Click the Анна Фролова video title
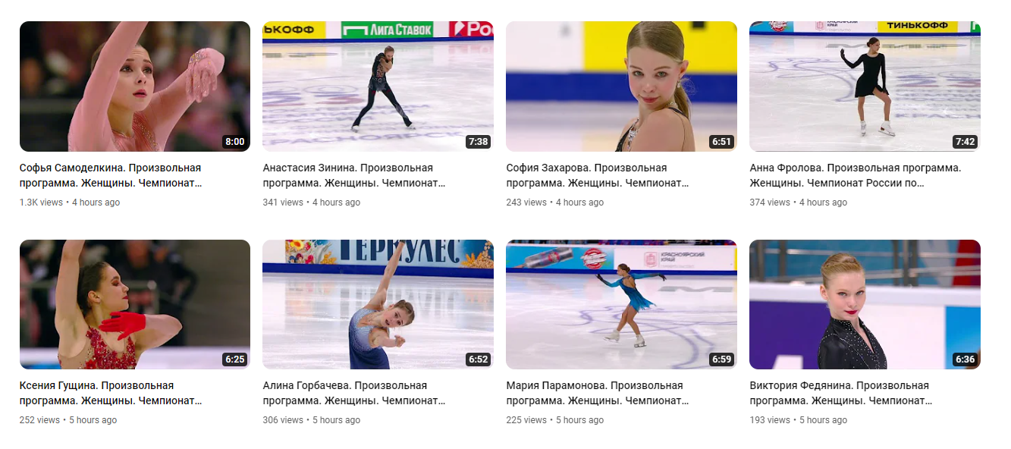1011x449 pixels. click(x=856, y=175)
